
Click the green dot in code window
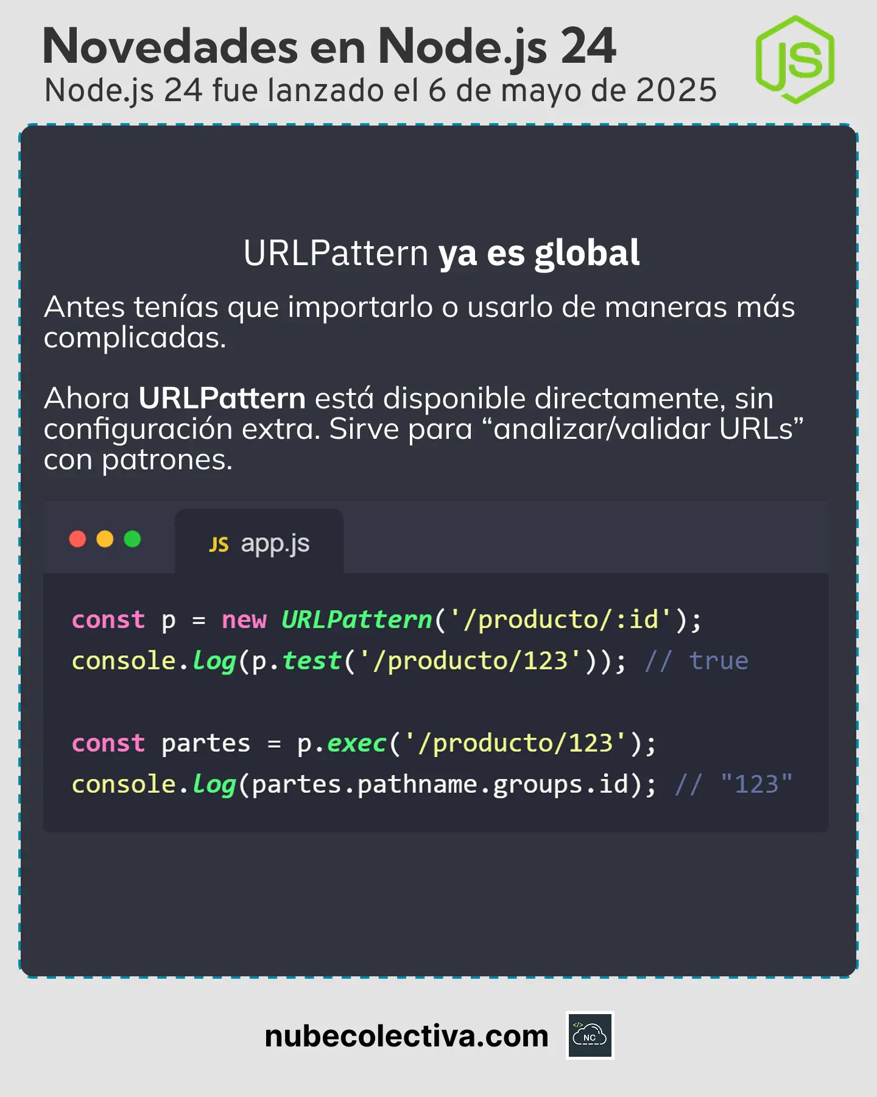tap(132, 539)
